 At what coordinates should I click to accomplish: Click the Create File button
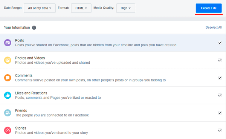point(209,8)
